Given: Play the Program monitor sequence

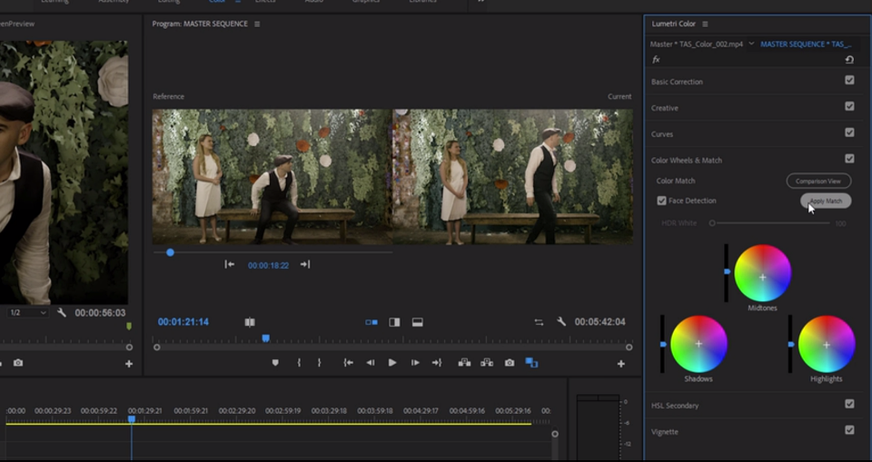Looking at the screenshot, I should [392, 362].
